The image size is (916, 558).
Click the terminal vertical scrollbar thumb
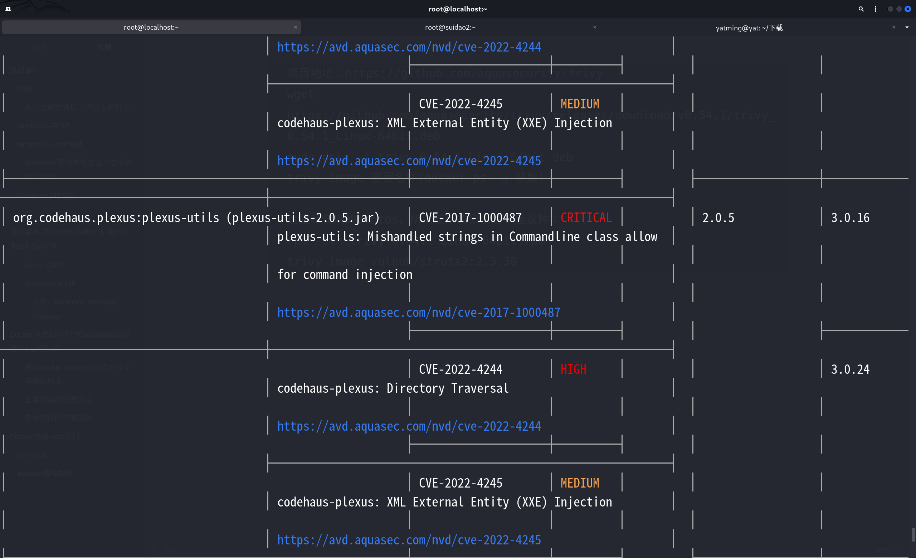tap(913, 535)
